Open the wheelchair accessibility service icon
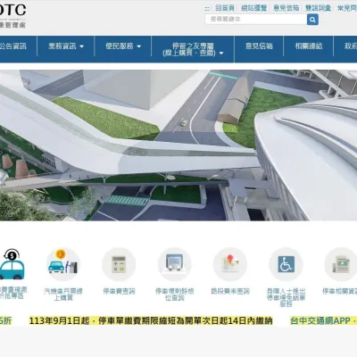 pyautogui.click(x=286, y=264)
